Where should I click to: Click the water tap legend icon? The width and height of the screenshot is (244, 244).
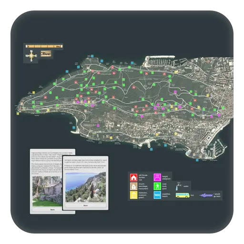click(x=178, y=186)
